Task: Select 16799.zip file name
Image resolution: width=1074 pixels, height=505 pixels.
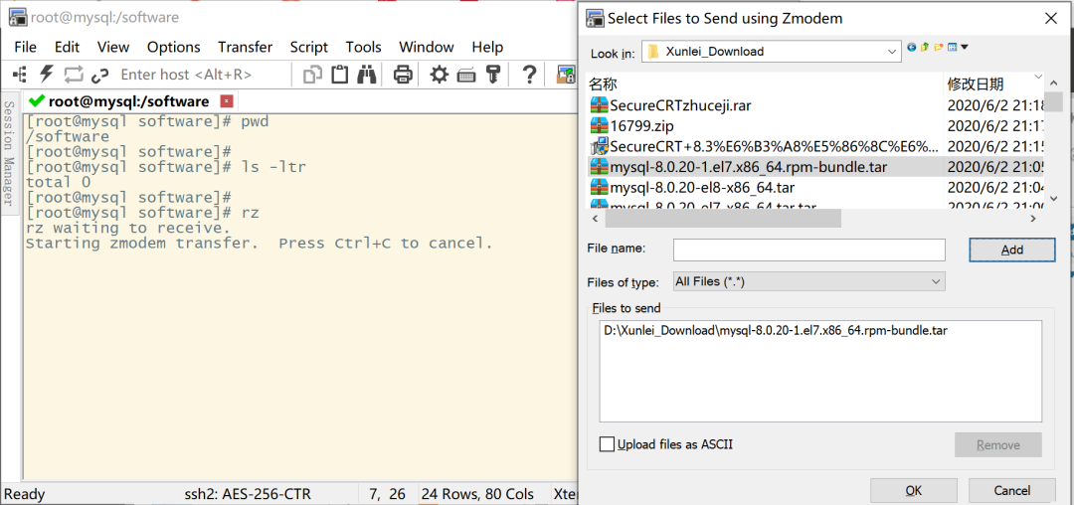Action: (x=641, y=126)
